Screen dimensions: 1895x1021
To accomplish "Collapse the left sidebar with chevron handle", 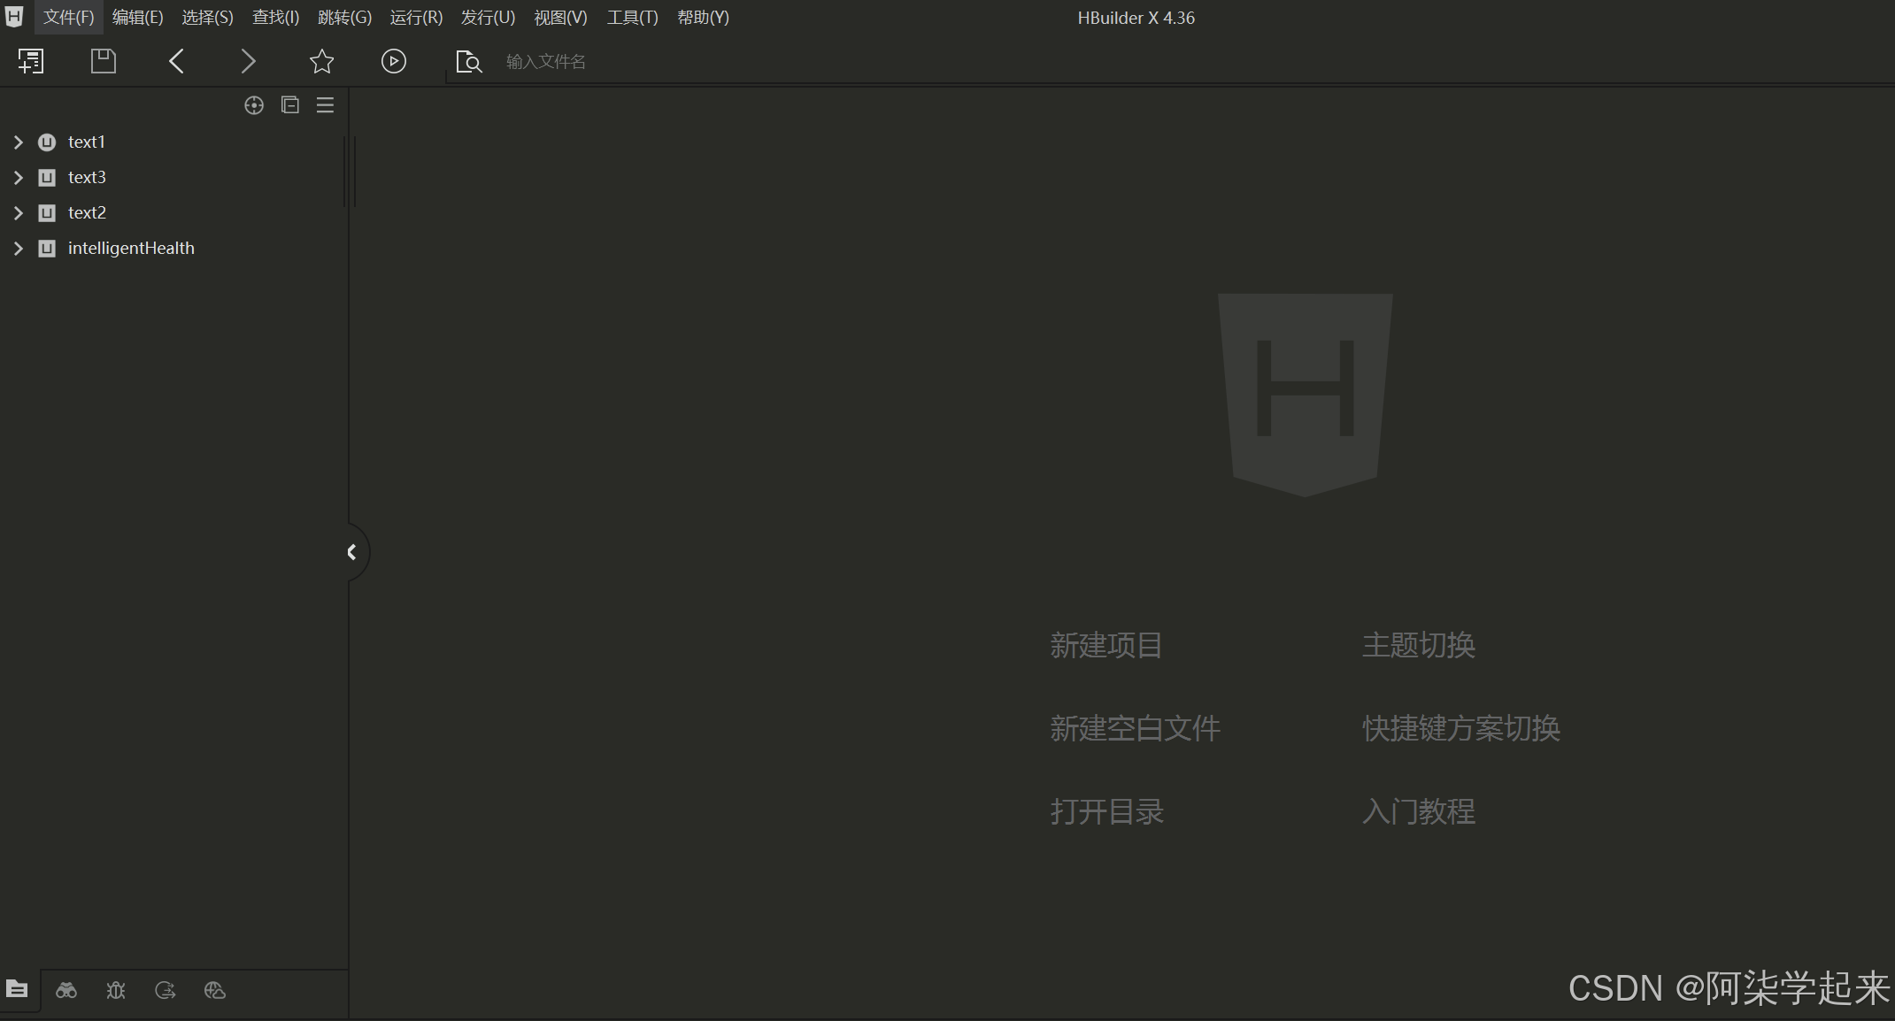I will [x=355, y=552].
